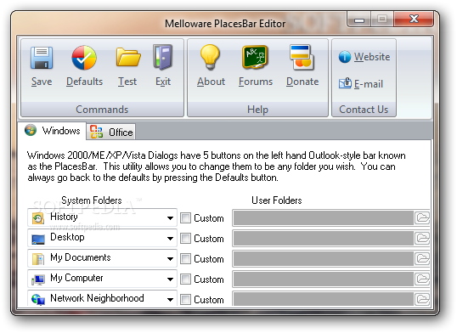Click the user folder field for Network Neighborhood
This screenshot has height=333, width=457.
[x=324, y=299]
